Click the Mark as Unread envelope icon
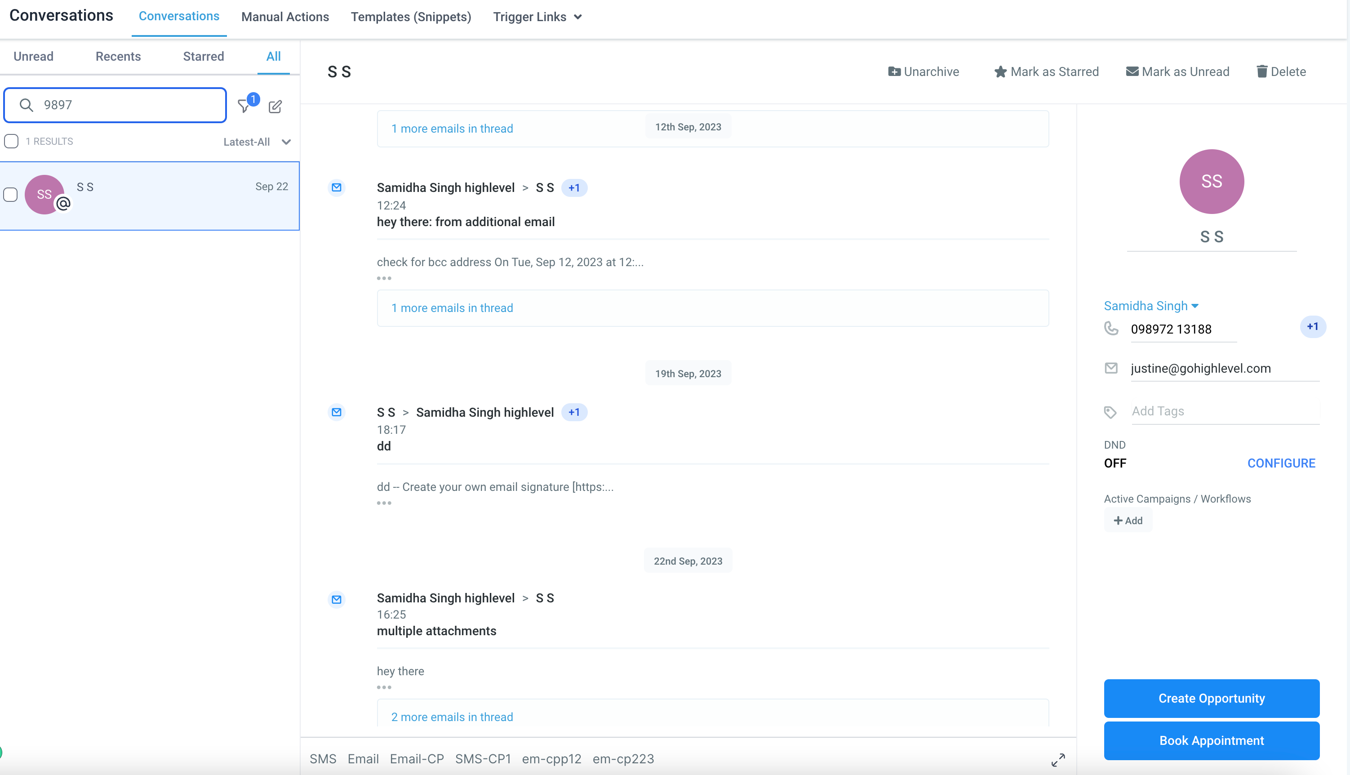 (x=1132, y=71)
